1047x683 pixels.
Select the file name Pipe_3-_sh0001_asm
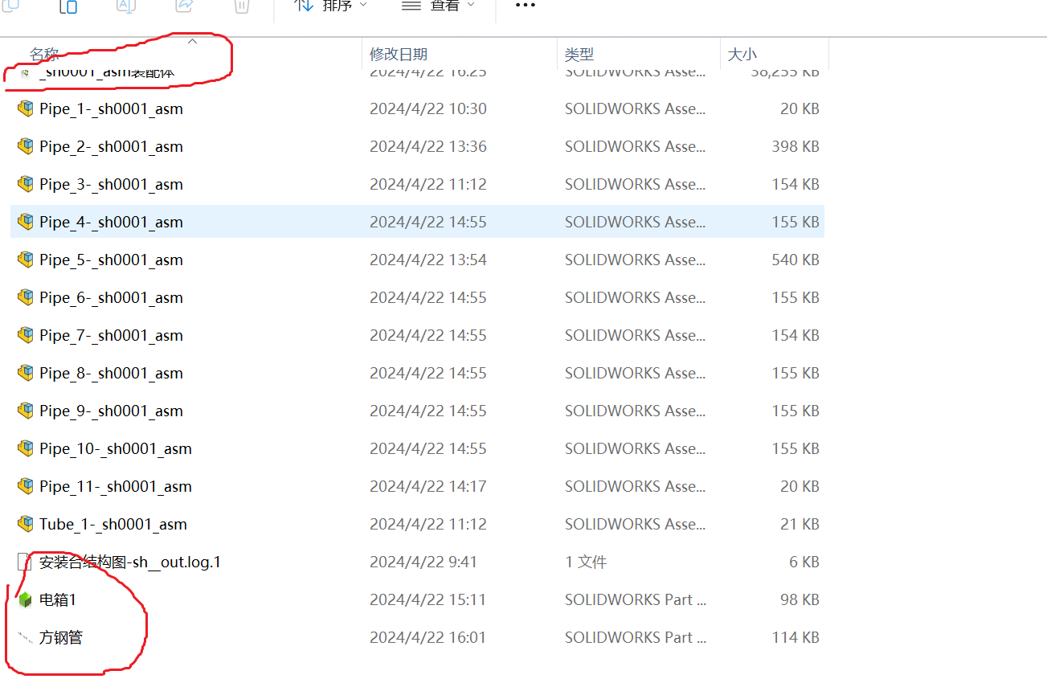[x=111, y=184]
